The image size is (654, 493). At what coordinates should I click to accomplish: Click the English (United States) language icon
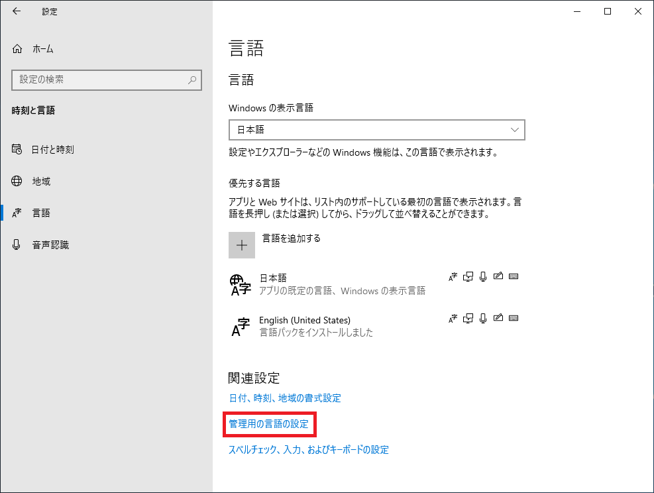241,327
